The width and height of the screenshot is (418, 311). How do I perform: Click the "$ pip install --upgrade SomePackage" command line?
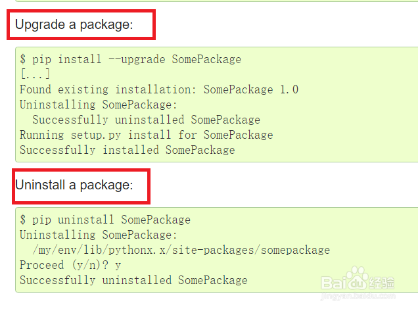point(130,59)
